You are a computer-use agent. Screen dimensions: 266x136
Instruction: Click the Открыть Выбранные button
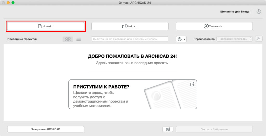pos(214,129)
